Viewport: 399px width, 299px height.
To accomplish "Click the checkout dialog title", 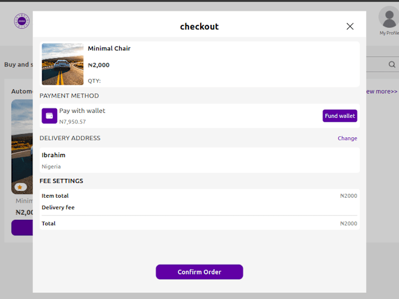I will (199, 27).
